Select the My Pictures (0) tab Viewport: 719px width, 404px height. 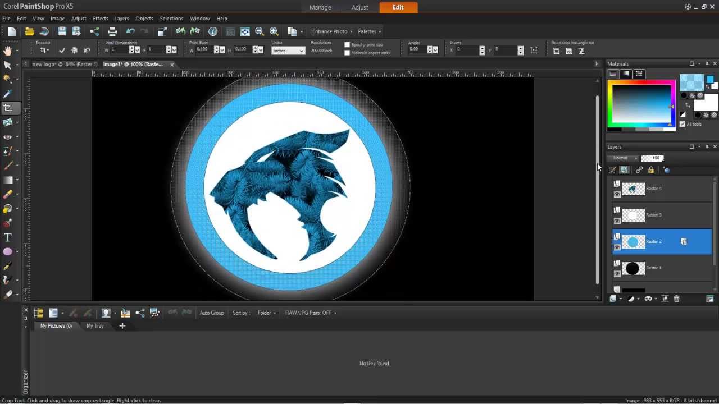56,326
